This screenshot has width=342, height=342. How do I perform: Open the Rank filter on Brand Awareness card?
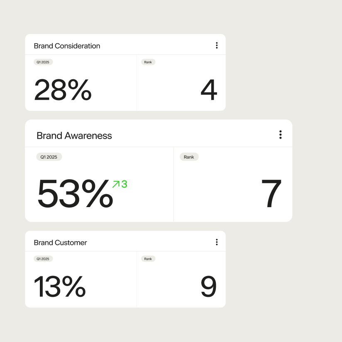click(189, 157)
